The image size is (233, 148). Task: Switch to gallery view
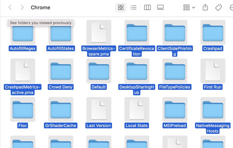coord(160,7)
